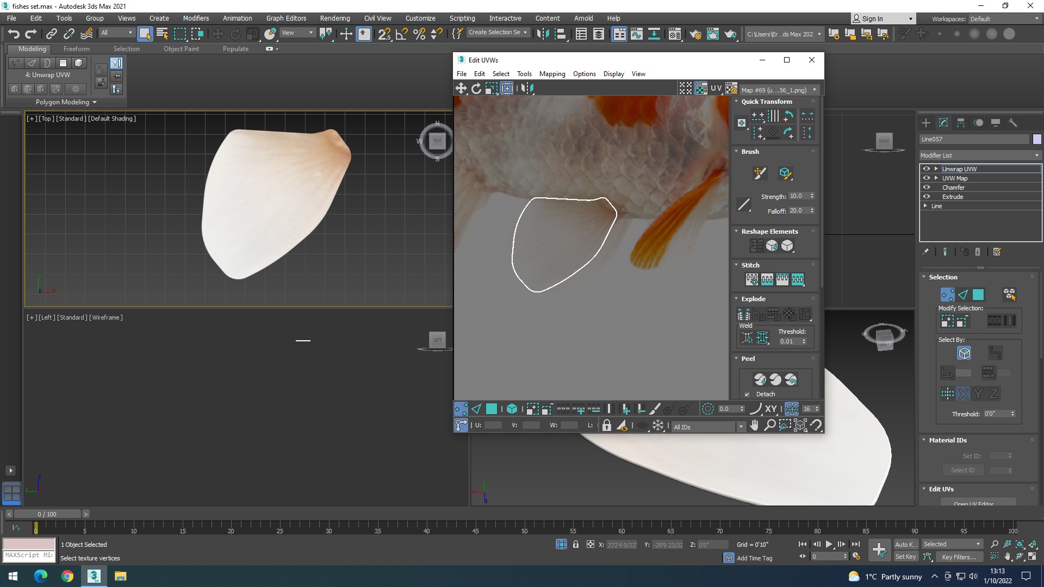Toggle the Selection Lock in status bar

[x=576, y=544]
